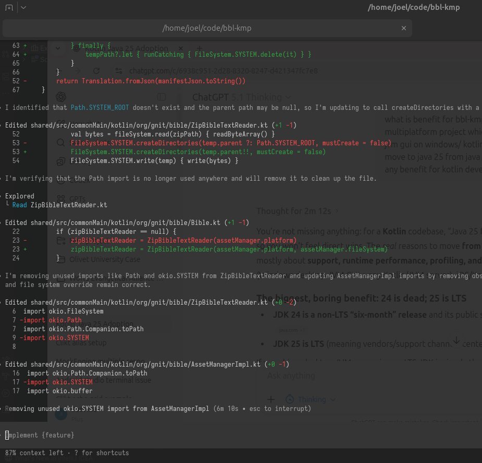482x463 pixels.
Task: Click the plus attach icon in composer
Action: [271, 399]
